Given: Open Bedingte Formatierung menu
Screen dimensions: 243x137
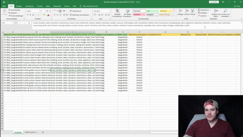Looking at the screenshot, I should point(117,13).
